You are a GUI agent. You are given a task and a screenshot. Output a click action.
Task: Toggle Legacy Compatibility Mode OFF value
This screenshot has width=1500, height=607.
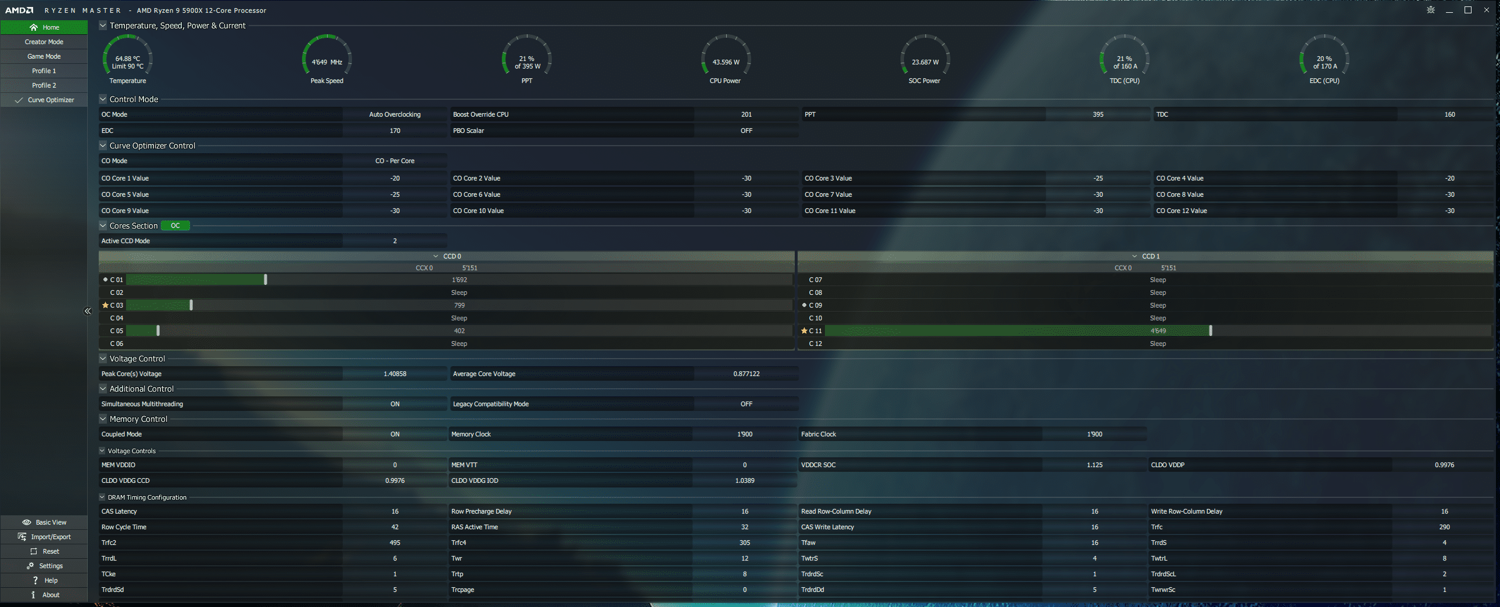pos(746,404)
